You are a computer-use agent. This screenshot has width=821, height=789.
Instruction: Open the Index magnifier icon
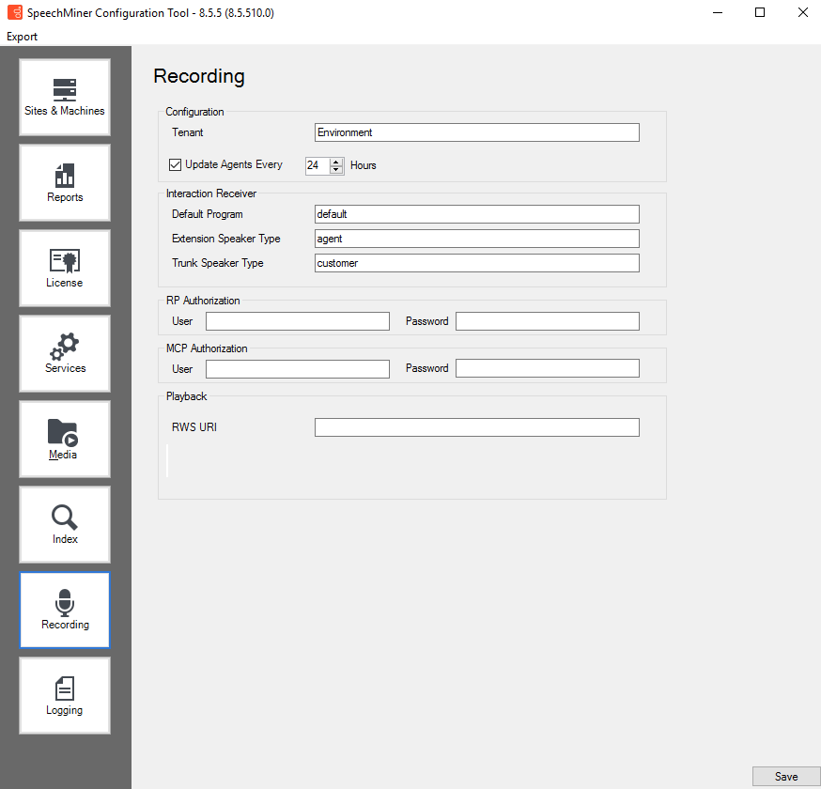(x=65, y=518)
